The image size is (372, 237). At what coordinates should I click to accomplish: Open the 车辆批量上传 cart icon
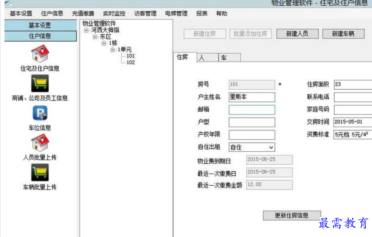click(x=40, y=172)
